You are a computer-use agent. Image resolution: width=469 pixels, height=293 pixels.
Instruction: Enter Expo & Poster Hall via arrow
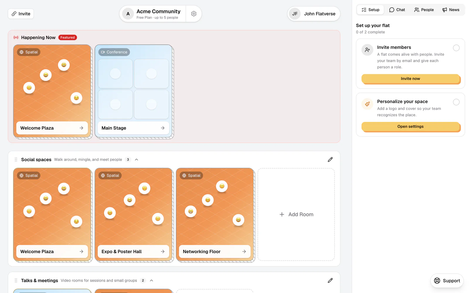point(163,252)
